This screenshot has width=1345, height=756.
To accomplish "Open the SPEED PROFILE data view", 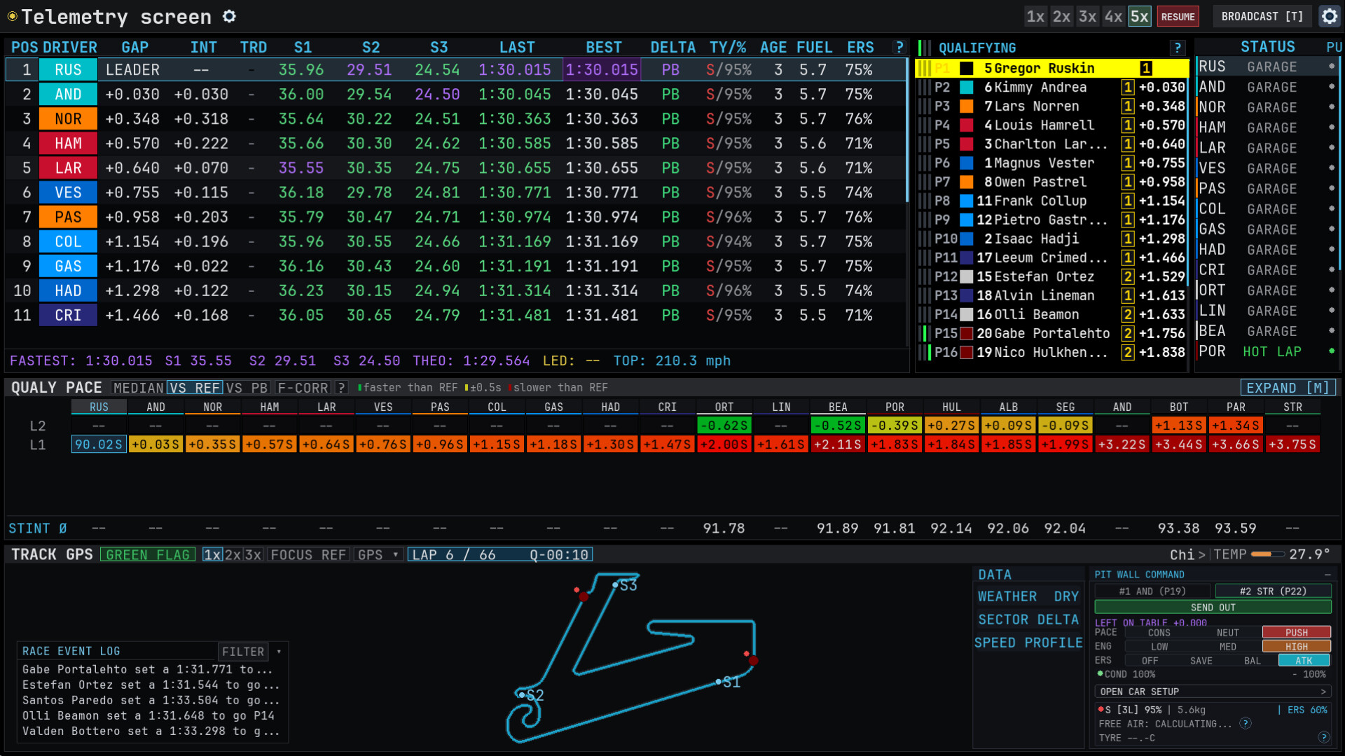I will pos(1028,643).
